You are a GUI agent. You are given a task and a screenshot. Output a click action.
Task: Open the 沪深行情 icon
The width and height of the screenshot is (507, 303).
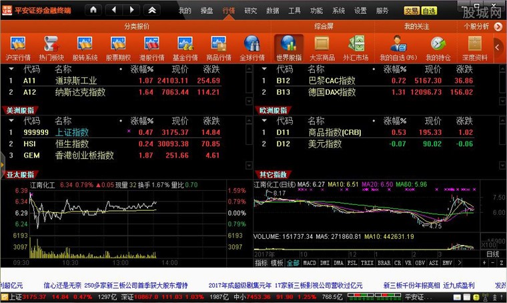18,49
